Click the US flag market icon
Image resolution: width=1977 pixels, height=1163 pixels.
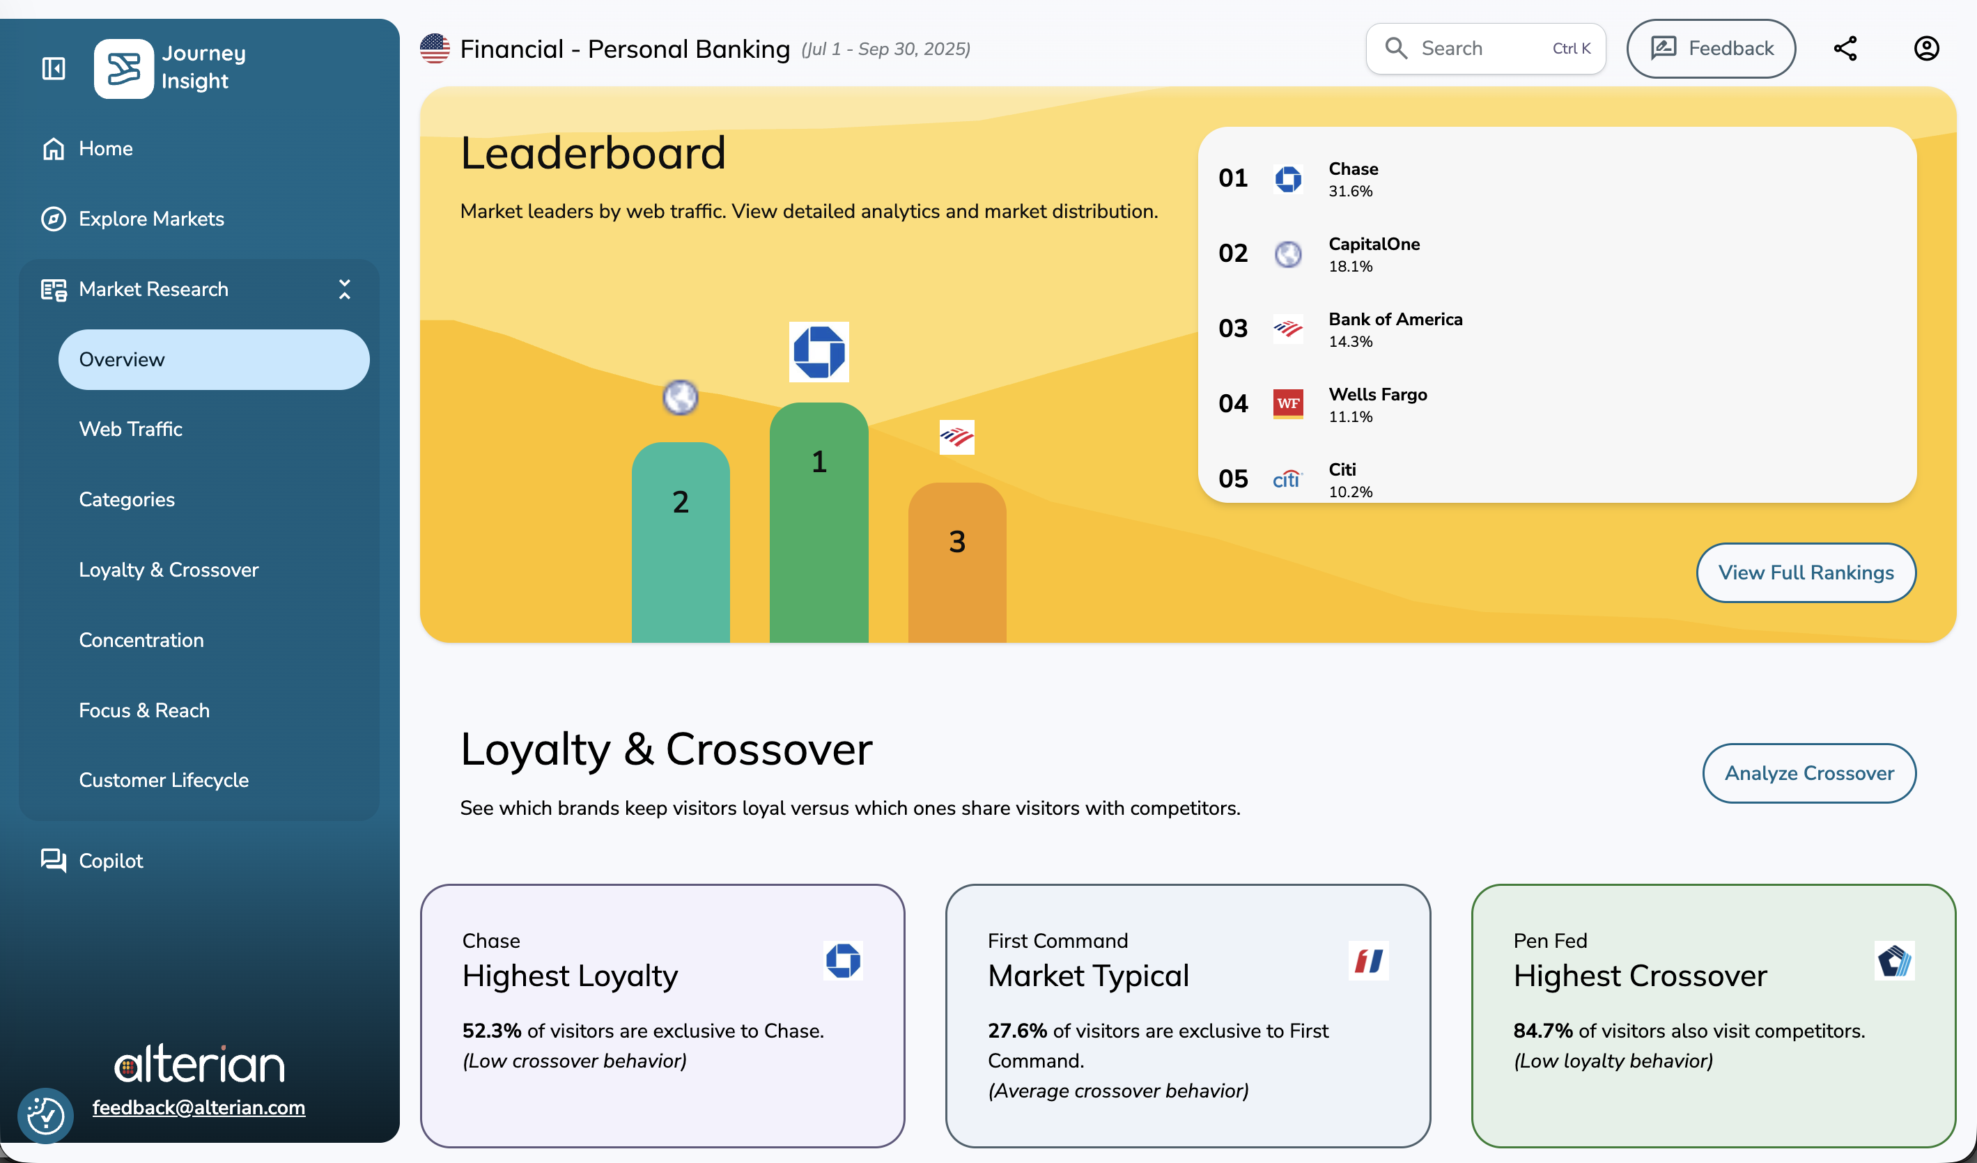435,49
